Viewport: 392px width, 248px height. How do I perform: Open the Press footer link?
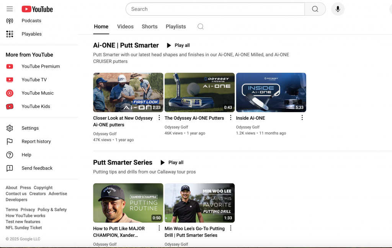(x=26, y=188)
